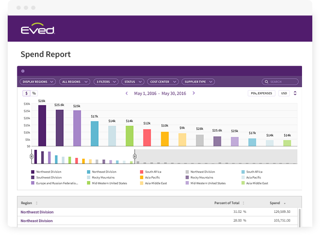Open the Northwest Division link in table
The height and width of the screenshot is (235, 320).
37,212
